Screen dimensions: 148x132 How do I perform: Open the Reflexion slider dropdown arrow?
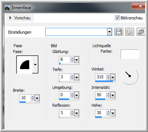coord(76,113)
